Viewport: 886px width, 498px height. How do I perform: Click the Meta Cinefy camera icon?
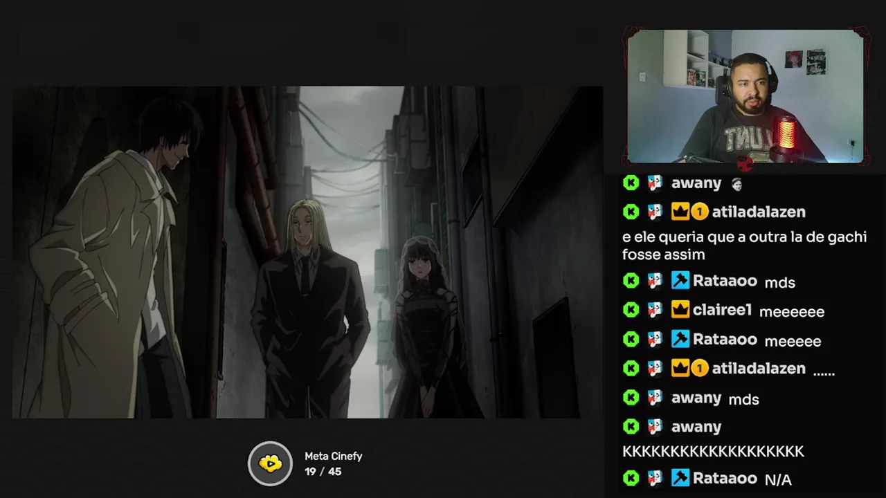271,463
